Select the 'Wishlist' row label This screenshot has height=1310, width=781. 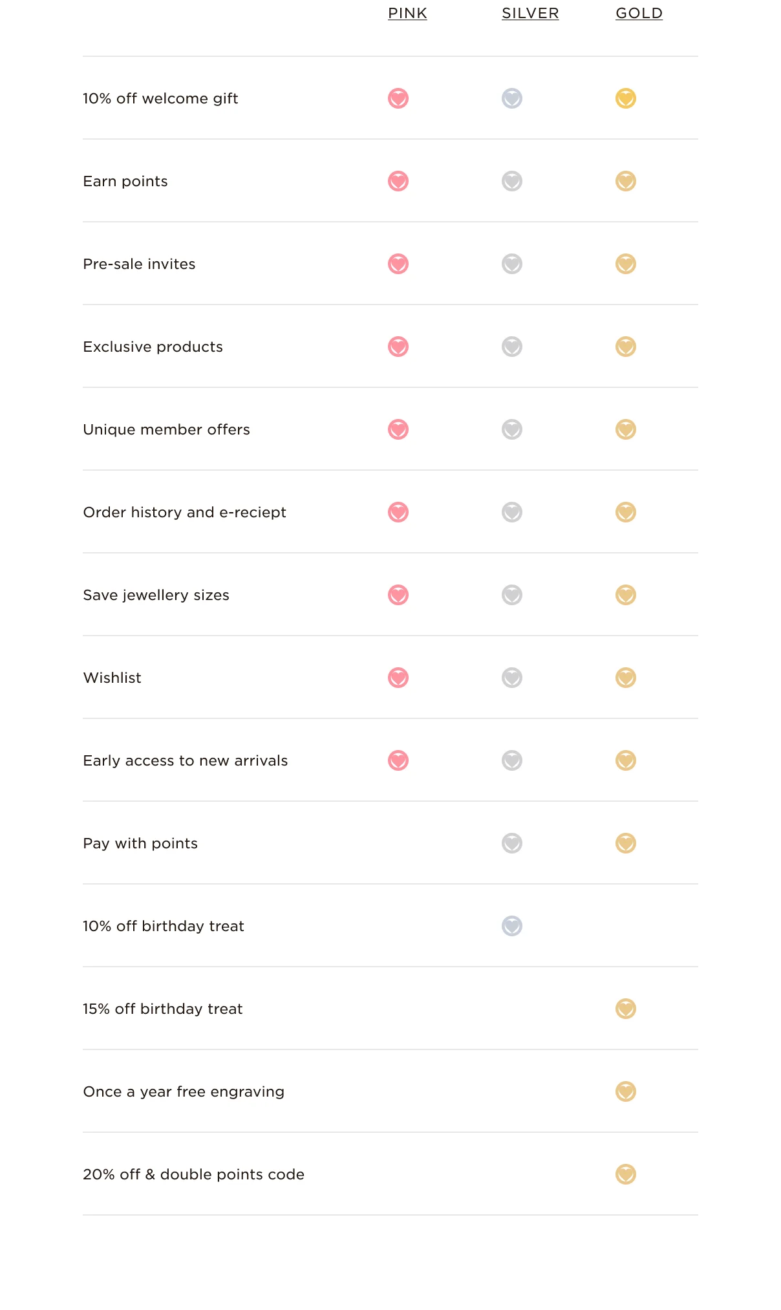112,678
